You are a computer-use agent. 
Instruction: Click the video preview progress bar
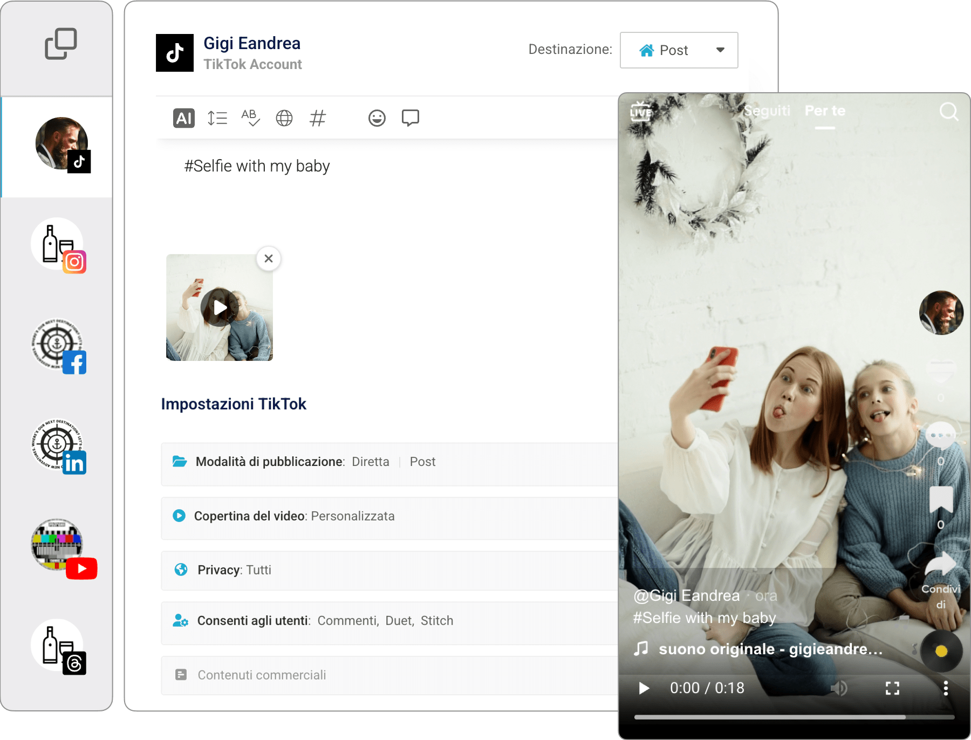tap(793, 717)
